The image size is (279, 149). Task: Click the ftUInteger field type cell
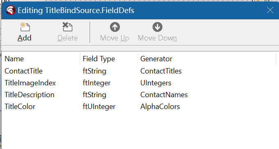pos(99,107)
